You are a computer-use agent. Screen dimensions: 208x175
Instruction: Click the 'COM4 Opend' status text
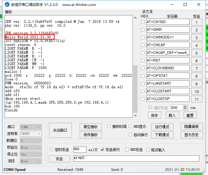point(15,170)
